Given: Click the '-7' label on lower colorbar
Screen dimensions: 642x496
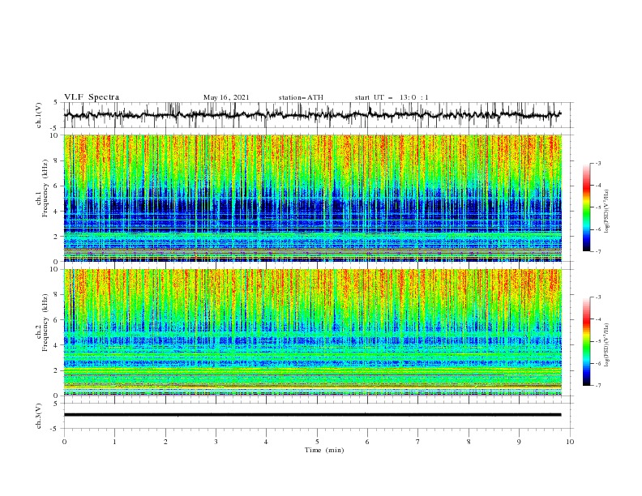Looking at the screenshot, I should 597,386.
